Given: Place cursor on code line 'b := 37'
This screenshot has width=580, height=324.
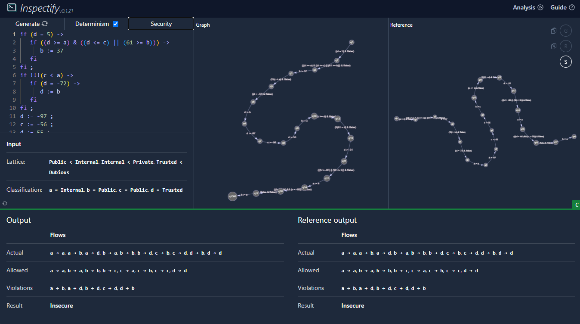Looking at the screenshot, I should pos(52,50).
